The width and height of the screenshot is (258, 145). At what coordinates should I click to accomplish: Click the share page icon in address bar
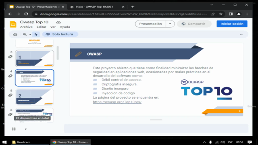(212, 14)
